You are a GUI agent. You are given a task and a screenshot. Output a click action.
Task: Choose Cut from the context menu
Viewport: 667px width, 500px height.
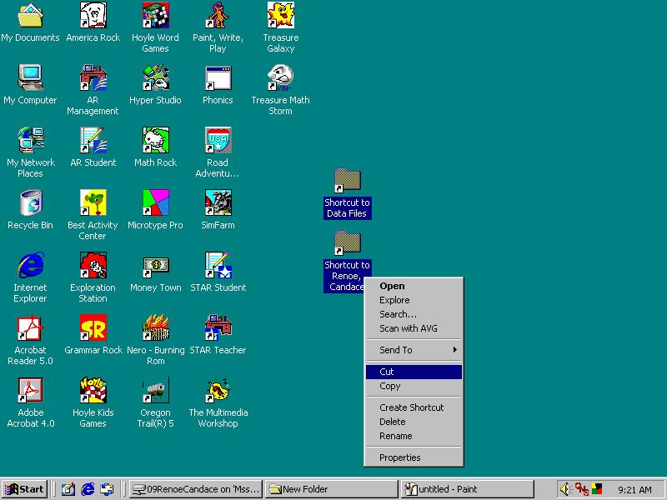[414, 372]
